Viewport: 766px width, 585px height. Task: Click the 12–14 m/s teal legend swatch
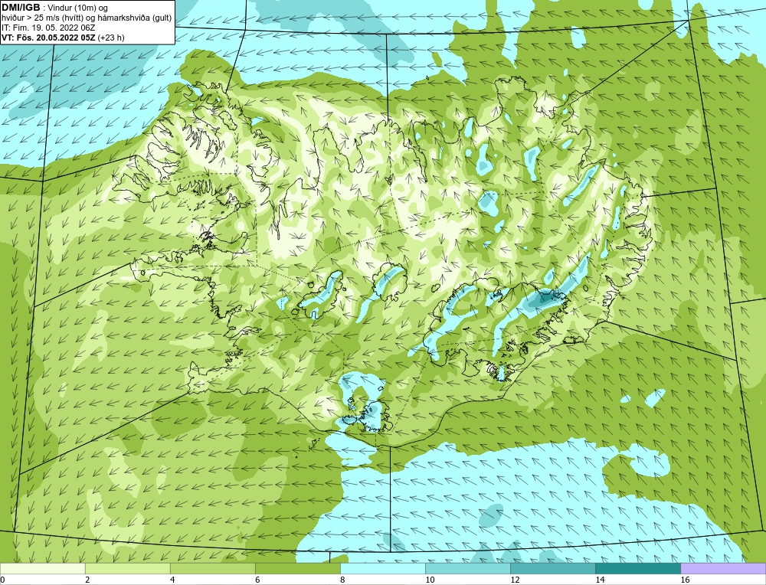click(x=553, y=568)
